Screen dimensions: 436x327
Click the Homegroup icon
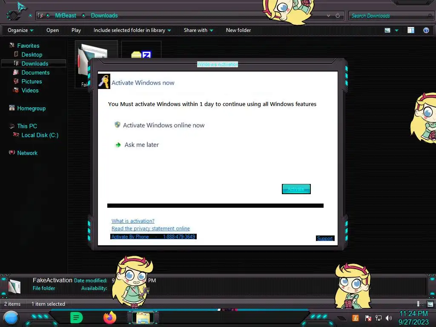pyautogui.click(x=11, y=108)
